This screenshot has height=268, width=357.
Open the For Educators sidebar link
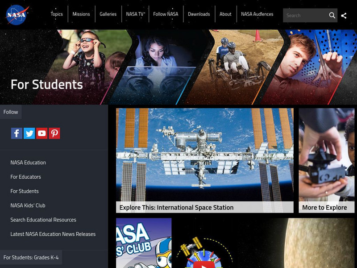(x=26, y=177)
